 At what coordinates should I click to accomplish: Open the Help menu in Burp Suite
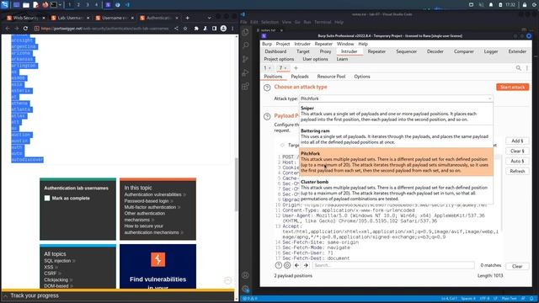[363, 44]
